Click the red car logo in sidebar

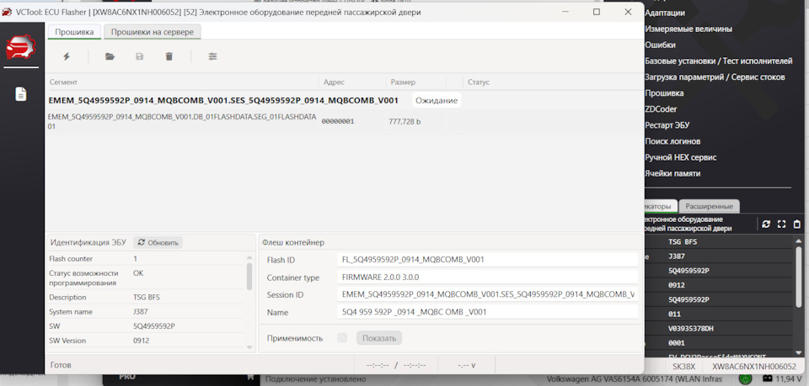[x=20, y=47]
